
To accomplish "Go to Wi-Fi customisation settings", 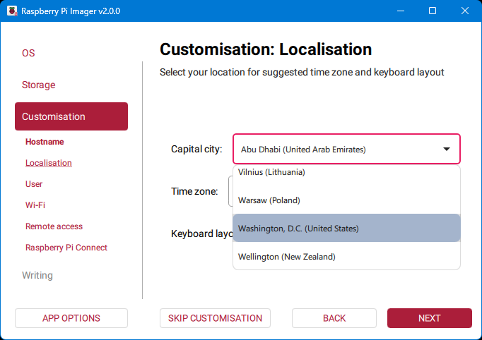I will 35,205.
